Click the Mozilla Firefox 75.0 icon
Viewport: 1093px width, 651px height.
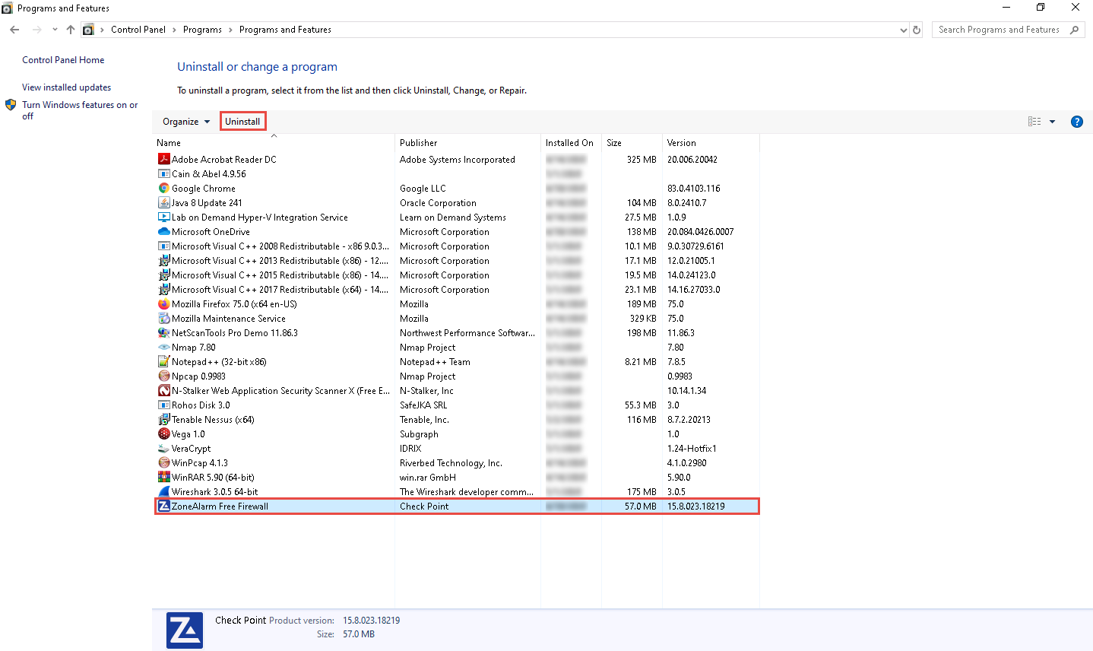click(163, 303)
